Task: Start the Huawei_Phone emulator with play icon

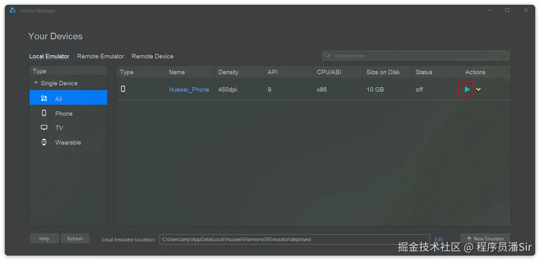Action: pos(467,90)
